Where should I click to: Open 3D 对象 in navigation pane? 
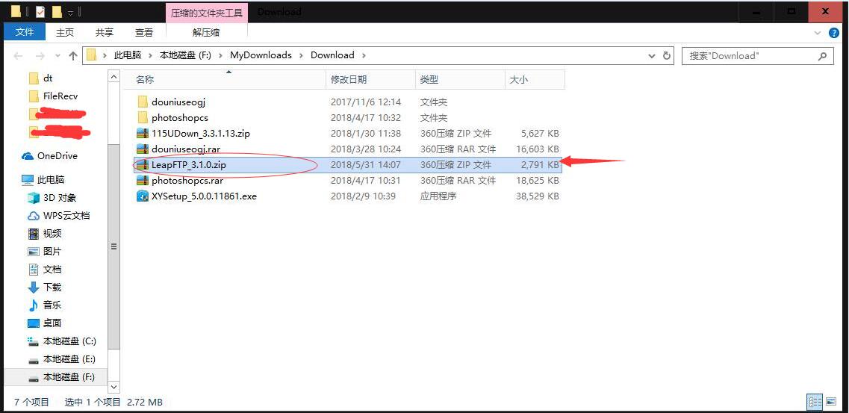60,198
